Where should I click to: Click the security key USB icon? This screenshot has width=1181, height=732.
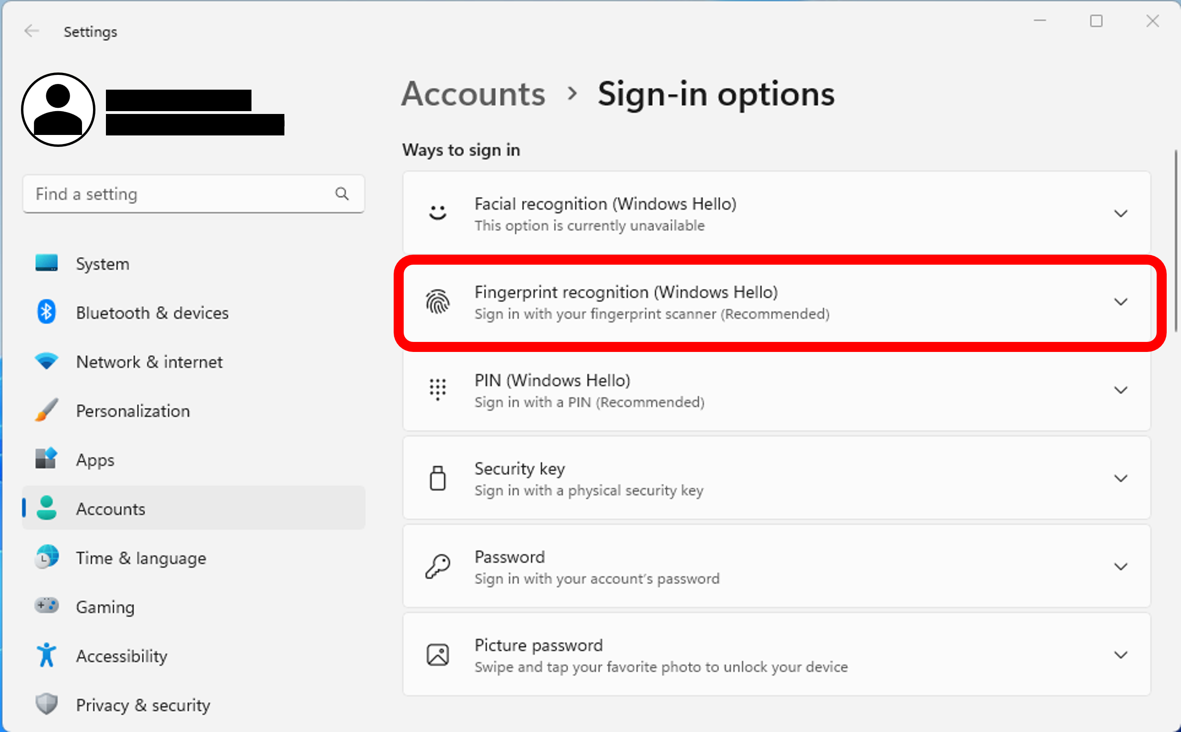438,478
